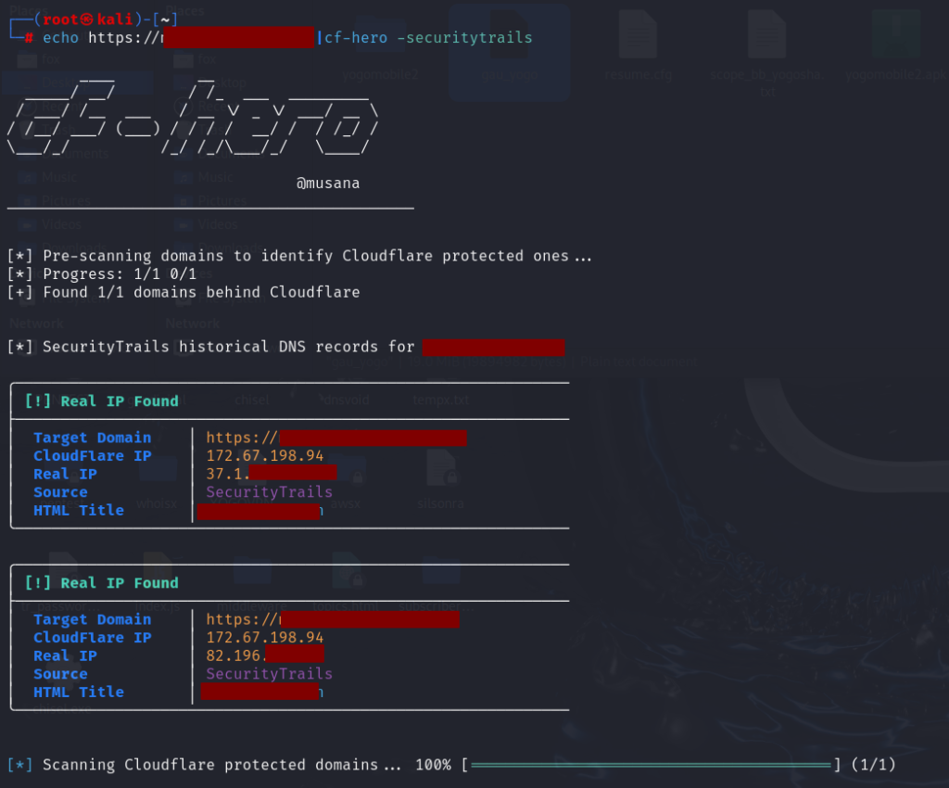Click 'Found 1/1 domains behind Cloudflare' line
Viewport: 949px width, 788px height.
tap(183, 292)
